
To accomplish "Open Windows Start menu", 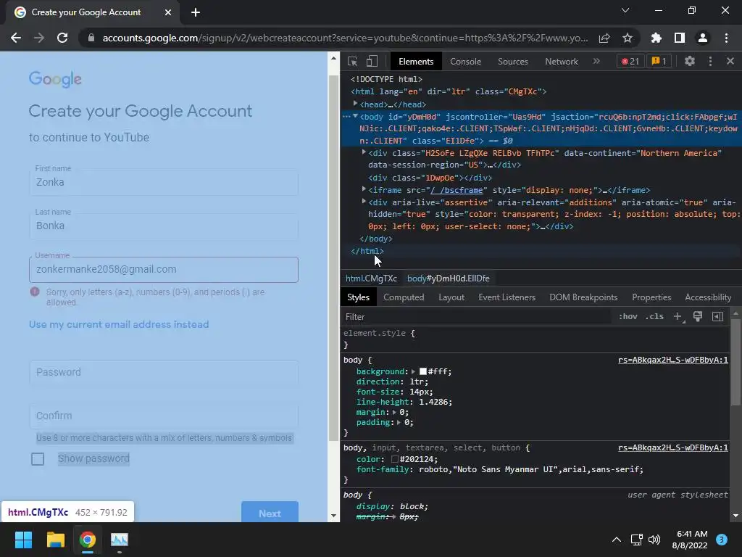I will (23, 540).
